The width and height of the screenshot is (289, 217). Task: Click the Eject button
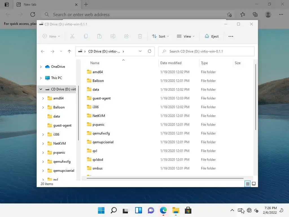[x=212, y=36]
